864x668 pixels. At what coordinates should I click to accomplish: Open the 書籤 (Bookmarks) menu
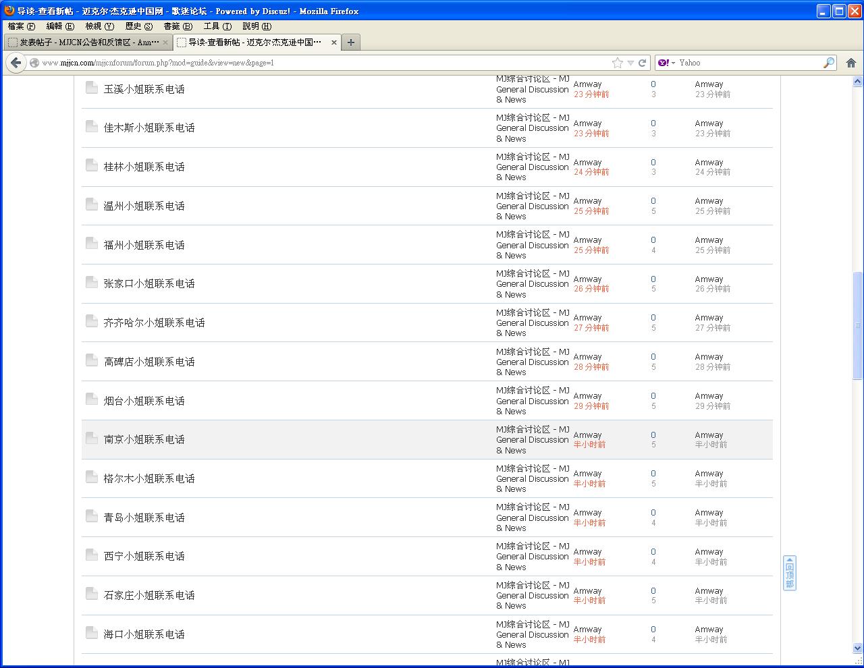click(178, 26)
